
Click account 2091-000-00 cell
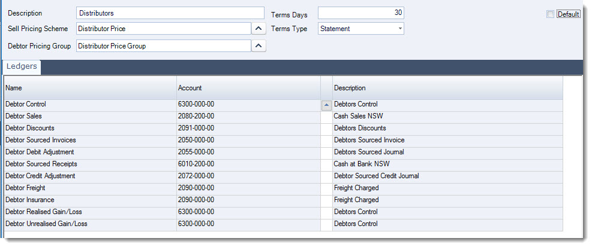[x=248, y=128]
